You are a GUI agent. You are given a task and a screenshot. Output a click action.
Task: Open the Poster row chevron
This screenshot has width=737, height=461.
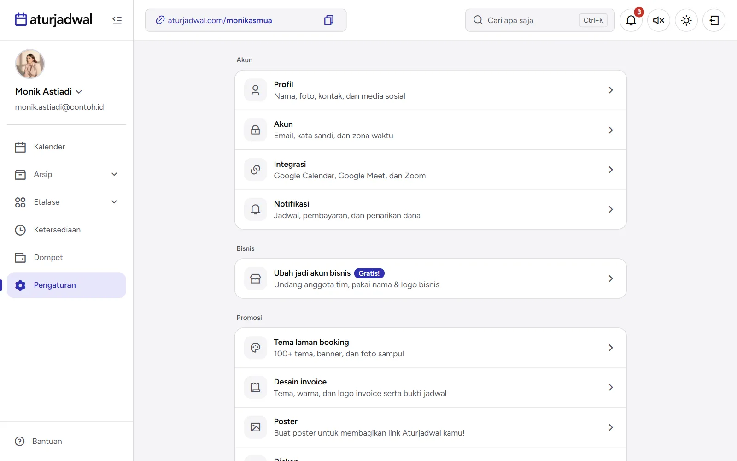(x=611, y=427)
